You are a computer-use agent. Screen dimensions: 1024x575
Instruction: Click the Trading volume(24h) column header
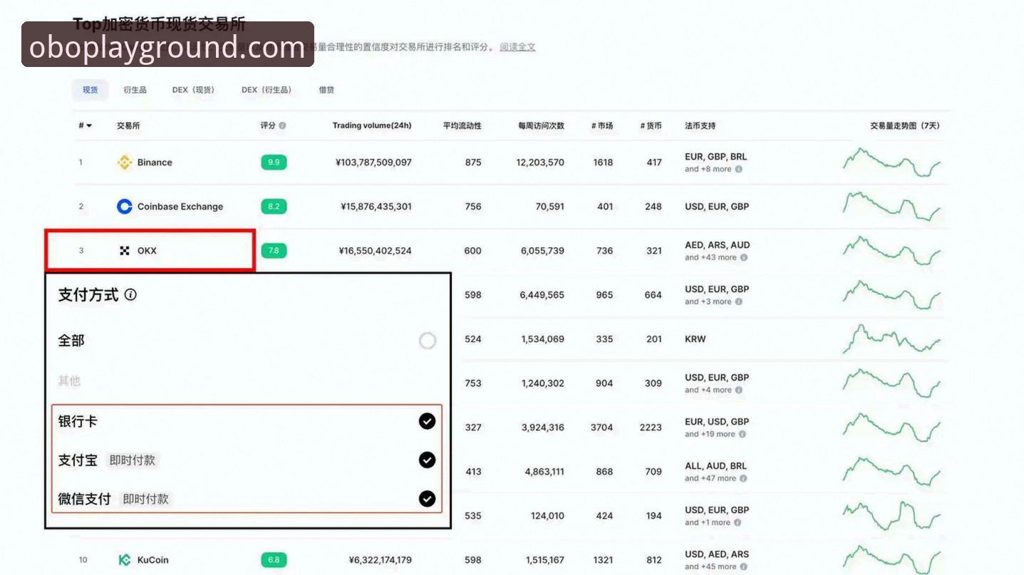372,125
